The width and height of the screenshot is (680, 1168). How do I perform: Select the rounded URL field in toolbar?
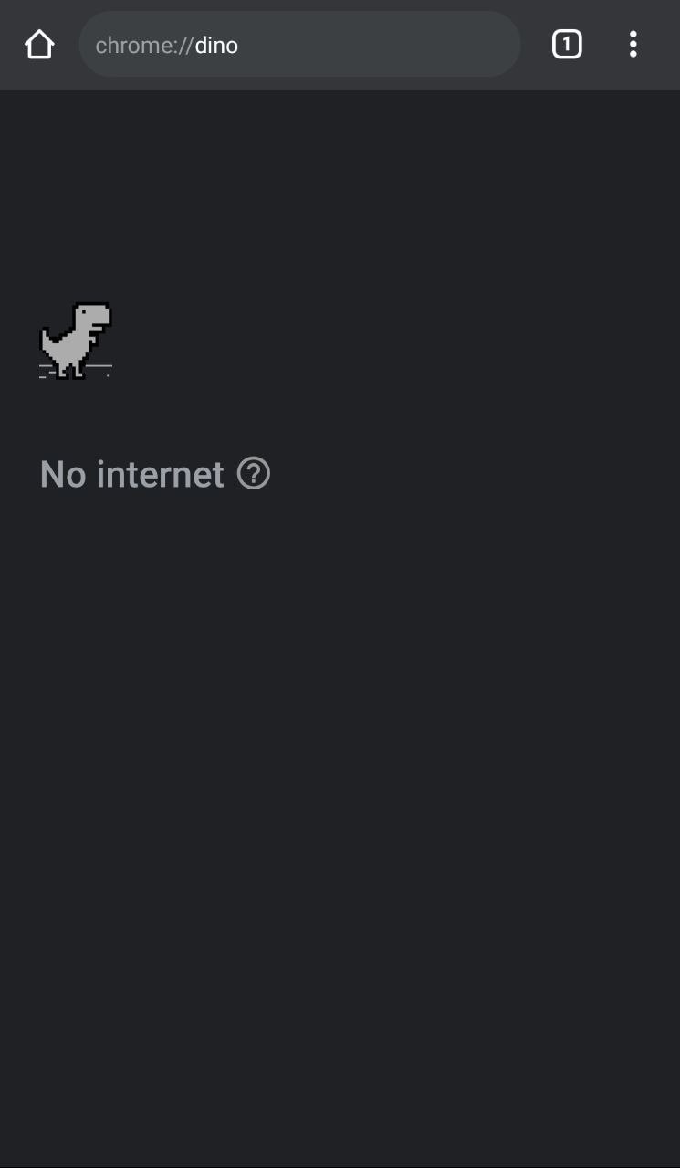[299, 44]
